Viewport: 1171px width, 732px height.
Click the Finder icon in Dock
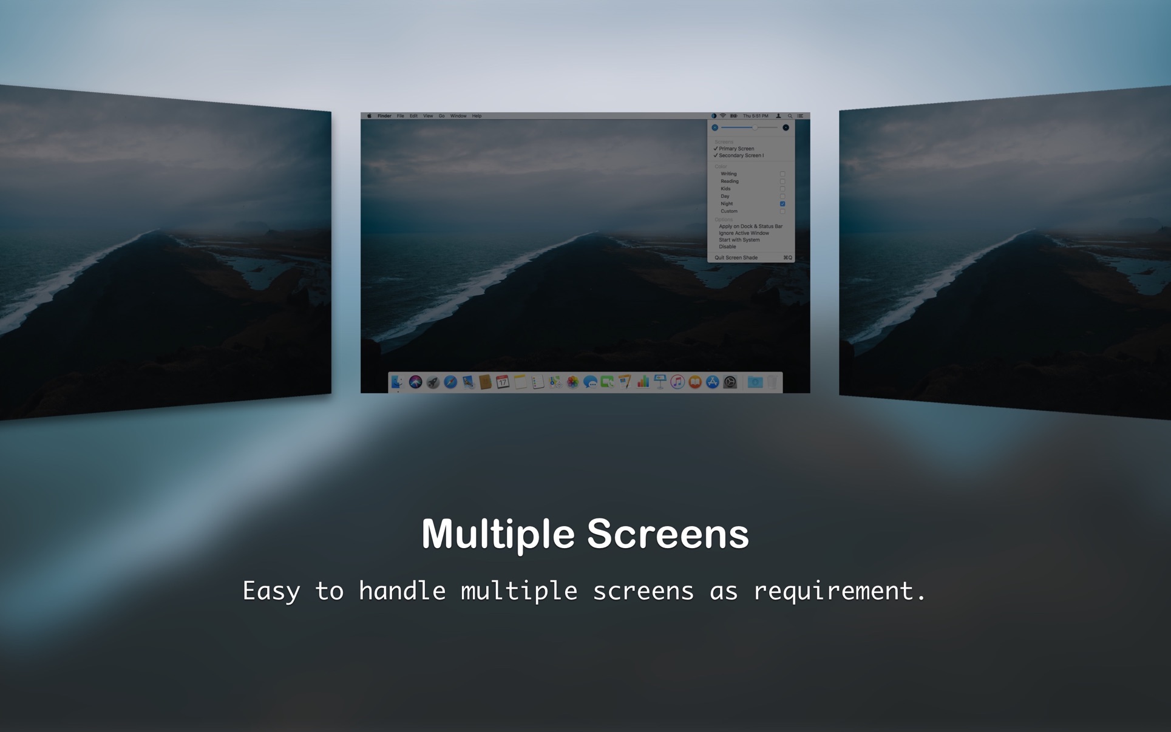pyautogui.click(x=393, y=381)
